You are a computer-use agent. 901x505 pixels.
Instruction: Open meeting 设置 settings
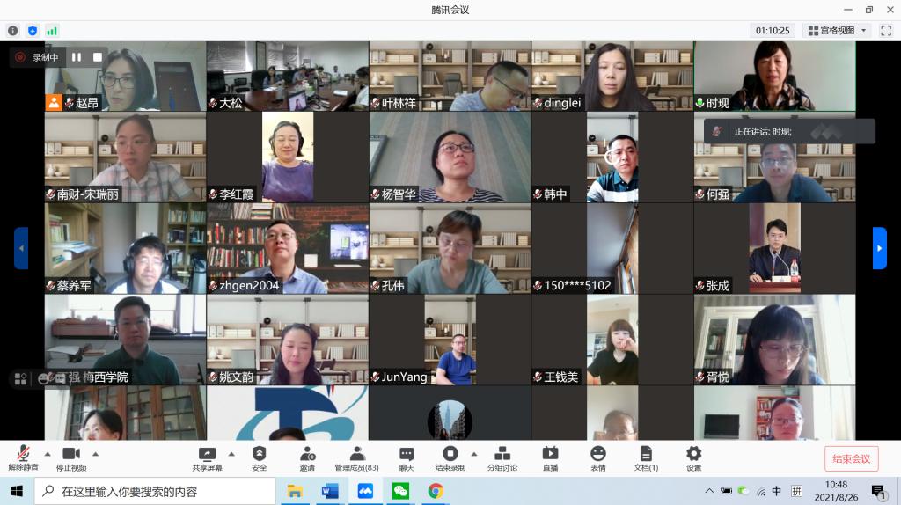693,457
